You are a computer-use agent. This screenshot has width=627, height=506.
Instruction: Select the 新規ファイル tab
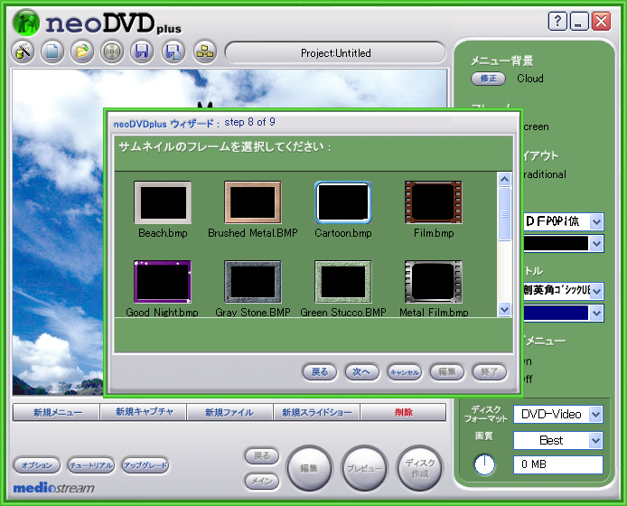click(230, 412)
